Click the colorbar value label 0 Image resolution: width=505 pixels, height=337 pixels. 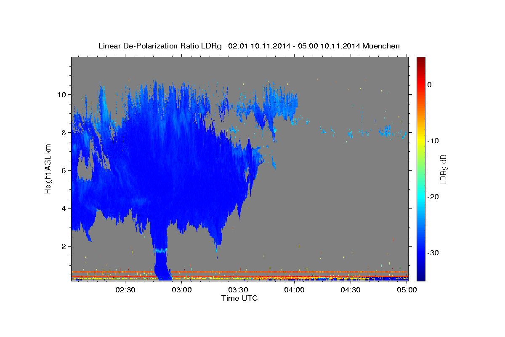pyautogui.click(x=429, y=85)
